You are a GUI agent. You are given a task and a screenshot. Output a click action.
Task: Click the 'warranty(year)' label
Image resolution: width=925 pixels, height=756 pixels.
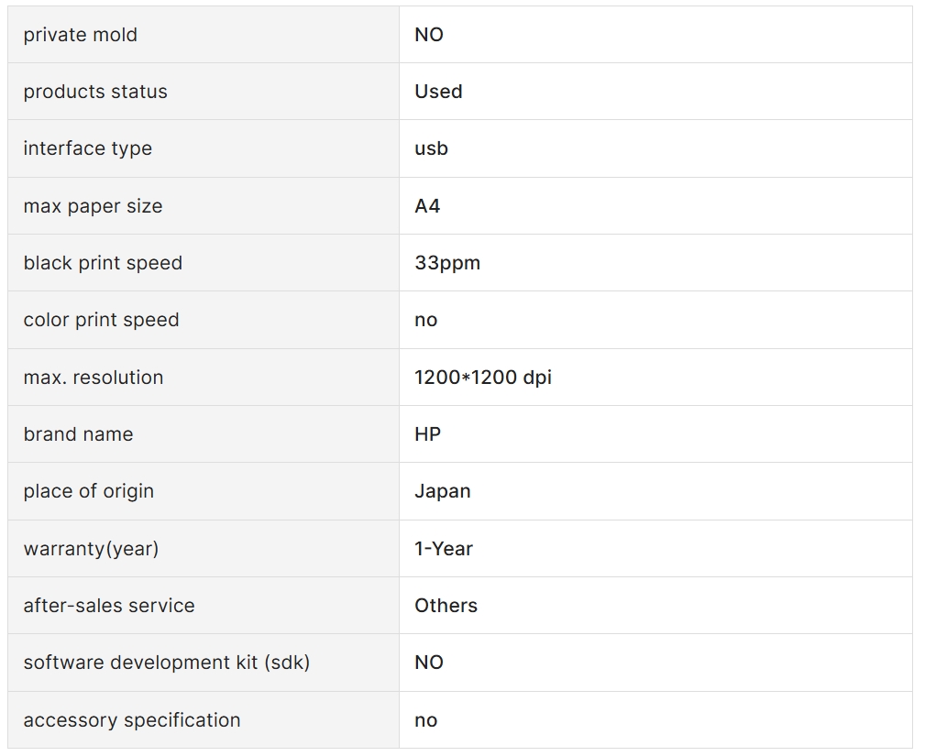coord(91,549)
